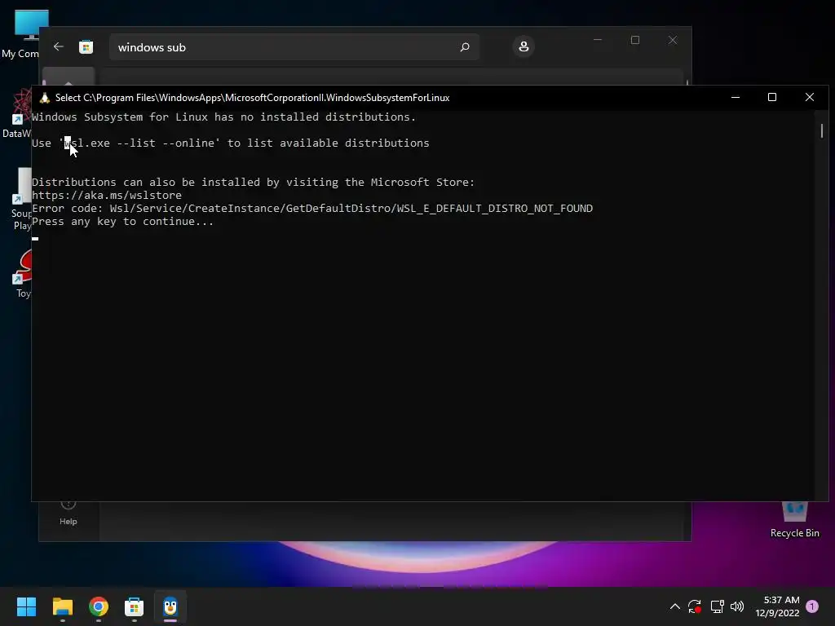Focus the Store search box 'windows sub'
Screen dimensions: 835x626
pyautogui.click(x=294, y=47)
